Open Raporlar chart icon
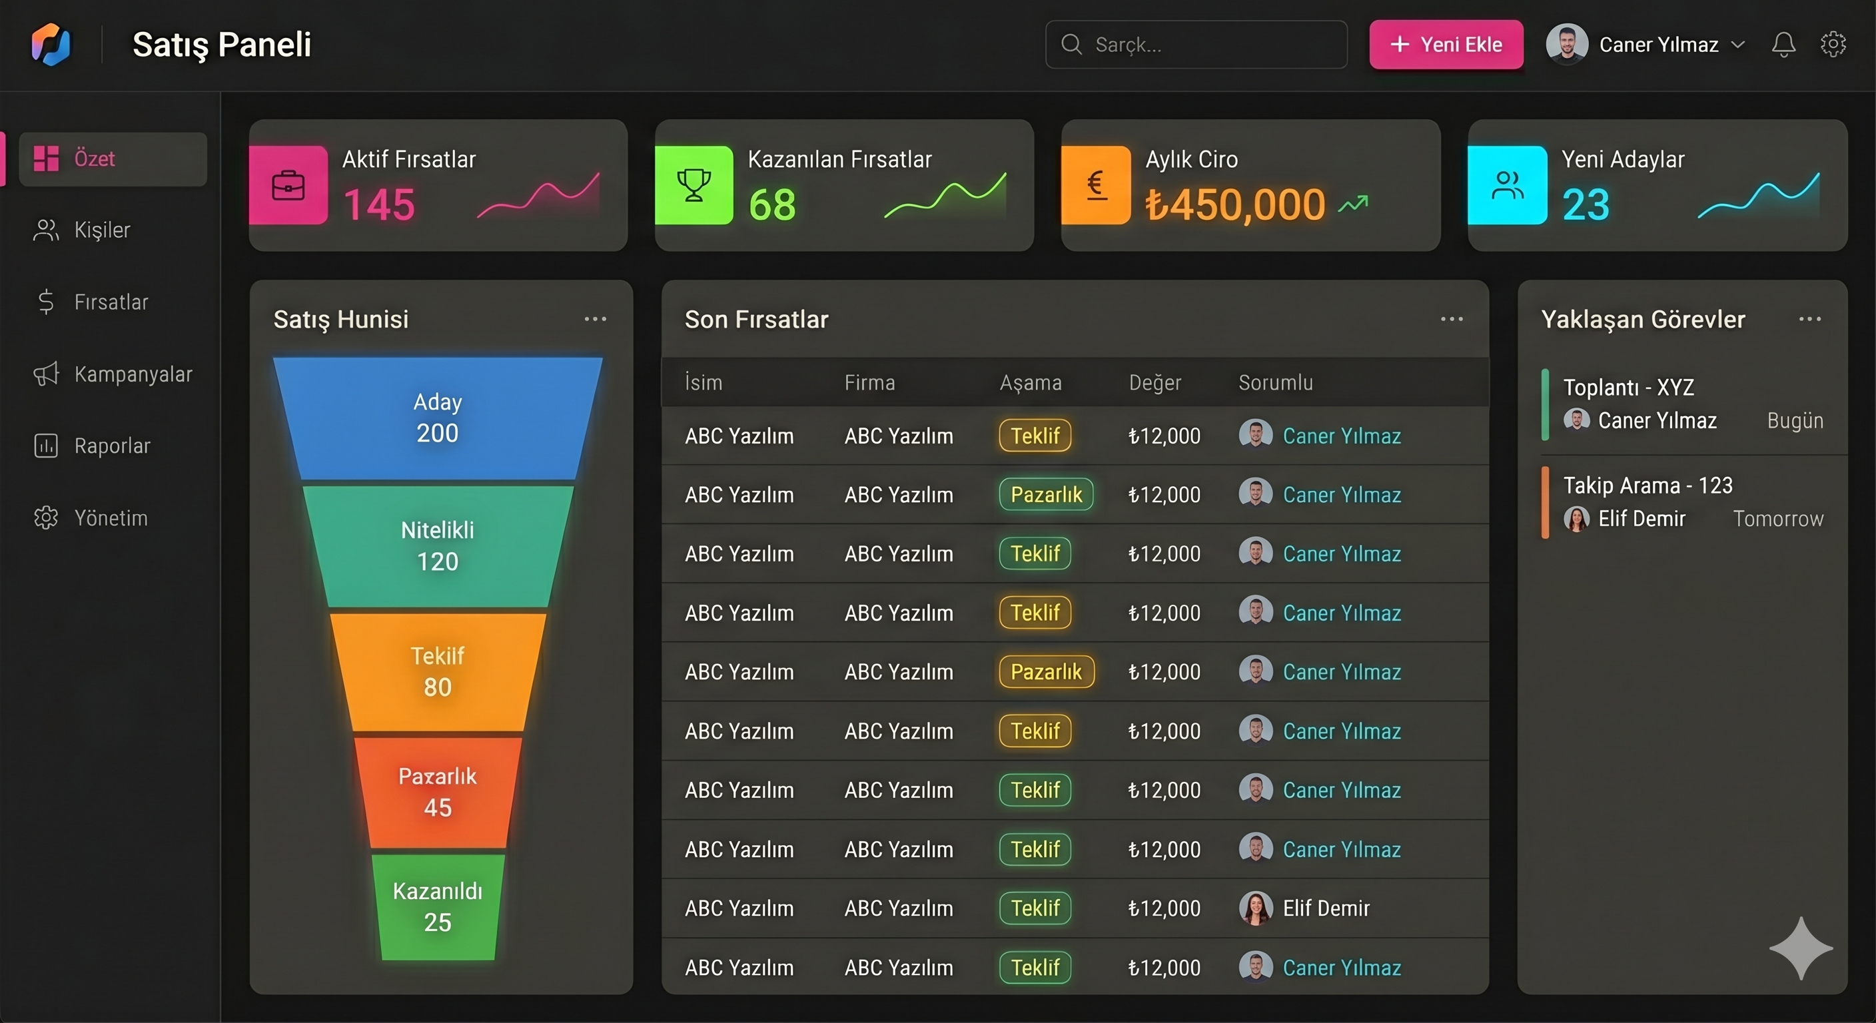The width and height of the screenshot is (1876, 1023). (x=46, y=446)
